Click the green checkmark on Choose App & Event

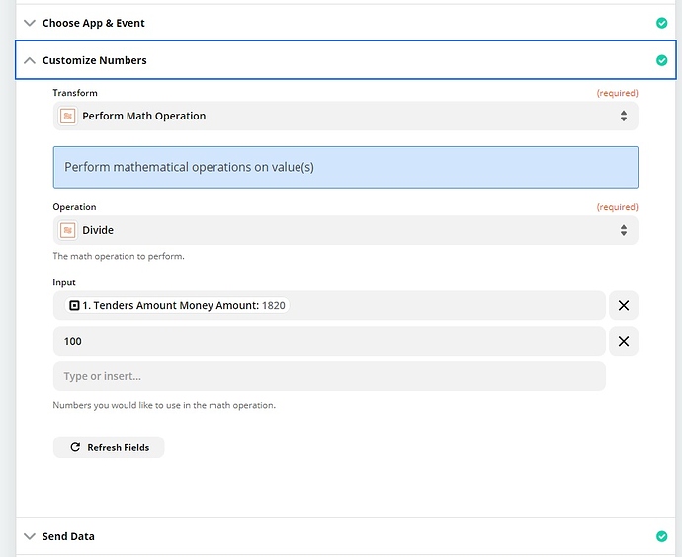661,23
